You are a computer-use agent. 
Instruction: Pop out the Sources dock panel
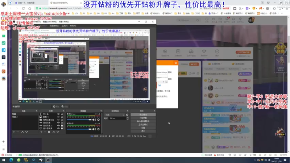click(63, 111)
